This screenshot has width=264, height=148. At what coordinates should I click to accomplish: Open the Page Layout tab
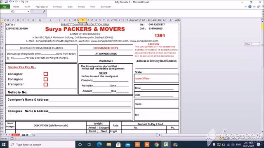(42, 7)
